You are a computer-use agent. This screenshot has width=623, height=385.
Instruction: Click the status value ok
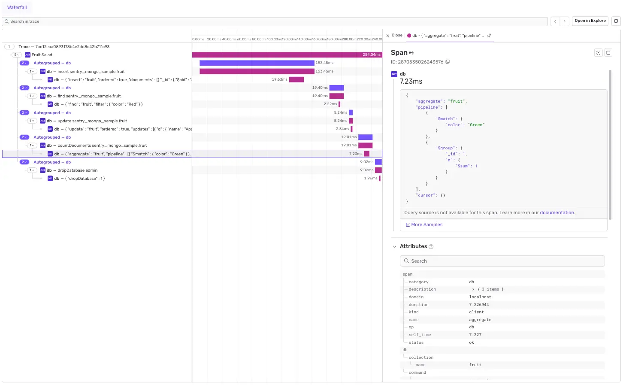tap(472, 343)
